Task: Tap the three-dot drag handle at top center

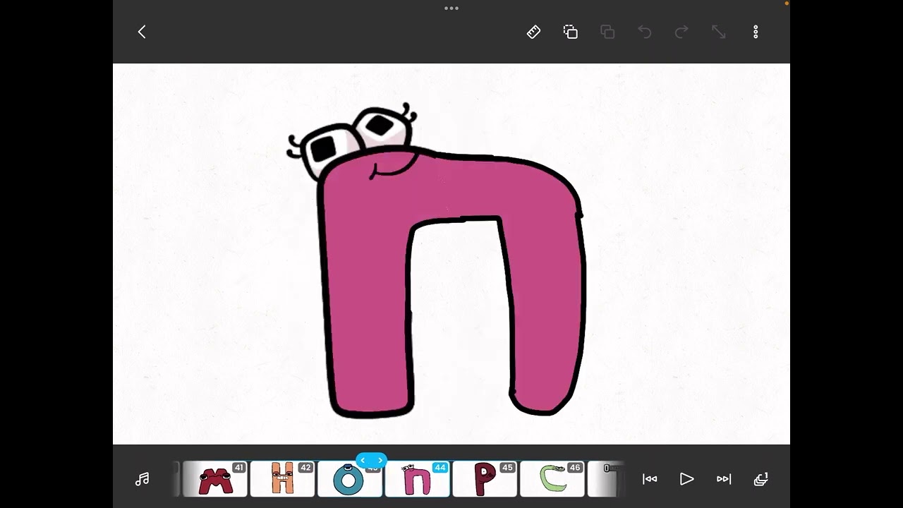Action: click(x=451, y=8)
